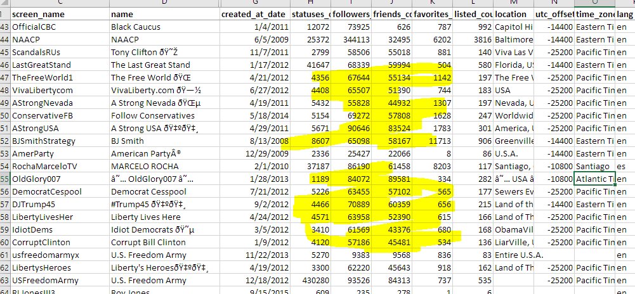Click row header 44
The height and width of the screenshot is (294, 635).
point(5,40)
